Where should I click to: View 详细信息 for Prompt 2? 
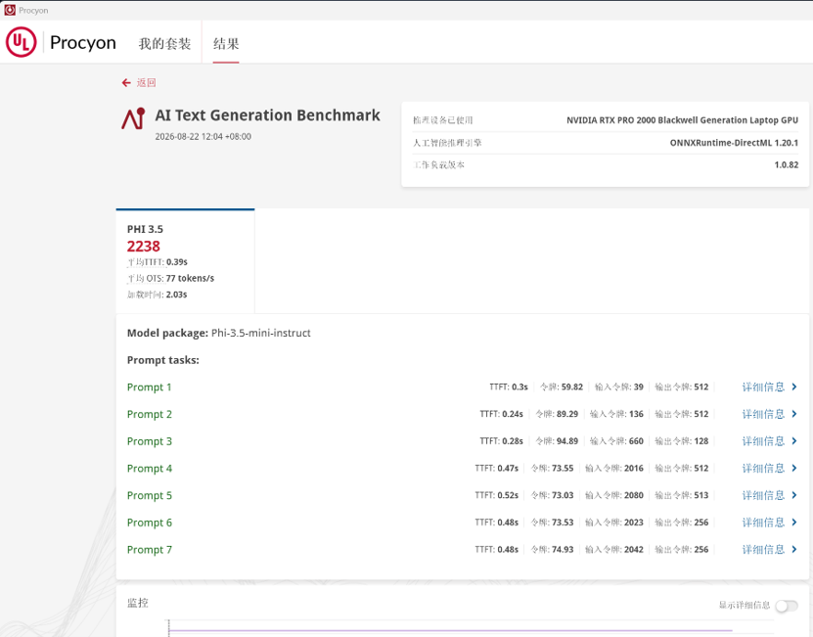pyautogui.click(x=763, y=414)
